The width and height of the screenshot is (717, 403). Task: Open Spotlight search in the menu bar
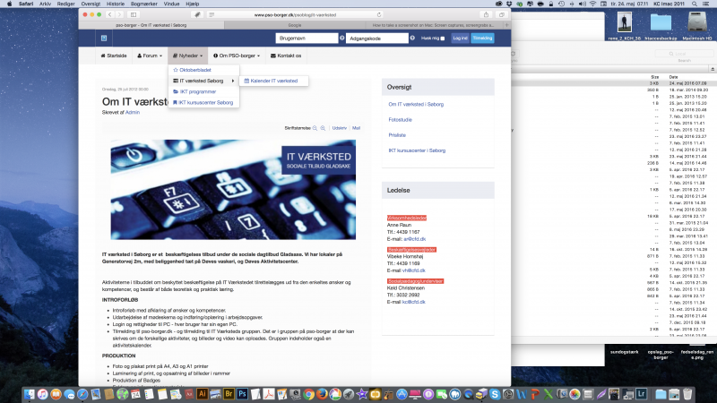point(695,4)
